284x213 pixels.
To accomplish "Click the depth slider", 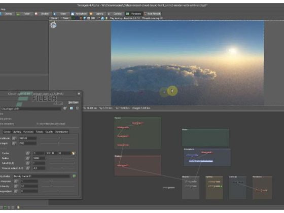I will click(58, 143).
